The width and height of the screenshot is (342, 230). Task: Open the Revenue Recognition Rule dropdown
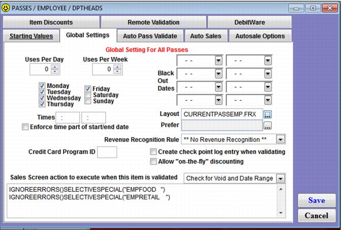pyautogui.click(x=280, y=139)
